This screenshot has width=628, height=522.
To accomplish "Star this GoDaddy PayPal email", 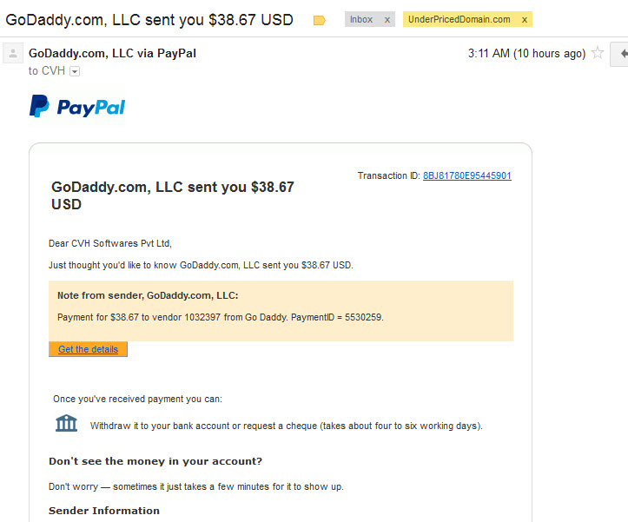I will 598,53.
